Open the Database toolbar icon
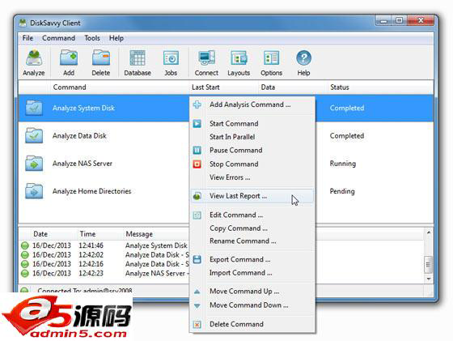Image resolution: width=453 pixels, height=341 pixels. 138,58
